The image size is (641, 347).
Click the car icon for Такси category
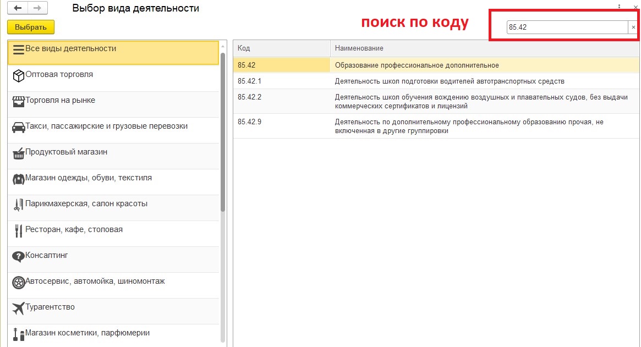pyautogui.click(x=18, y=128)
